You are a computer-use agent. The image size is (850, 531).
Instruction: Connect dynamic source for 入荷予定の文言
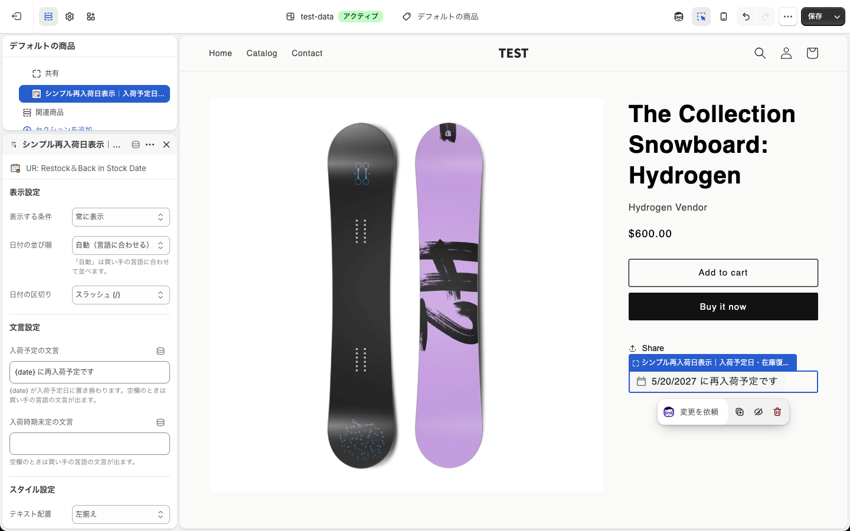point(161,351)
